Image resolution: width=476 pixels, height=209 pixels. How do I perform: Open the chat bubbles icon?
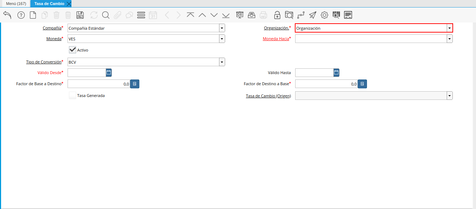[x=129, y=15]
